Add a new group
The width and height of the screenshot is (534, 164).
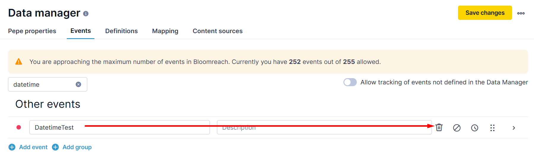click(x=72, y=147)
